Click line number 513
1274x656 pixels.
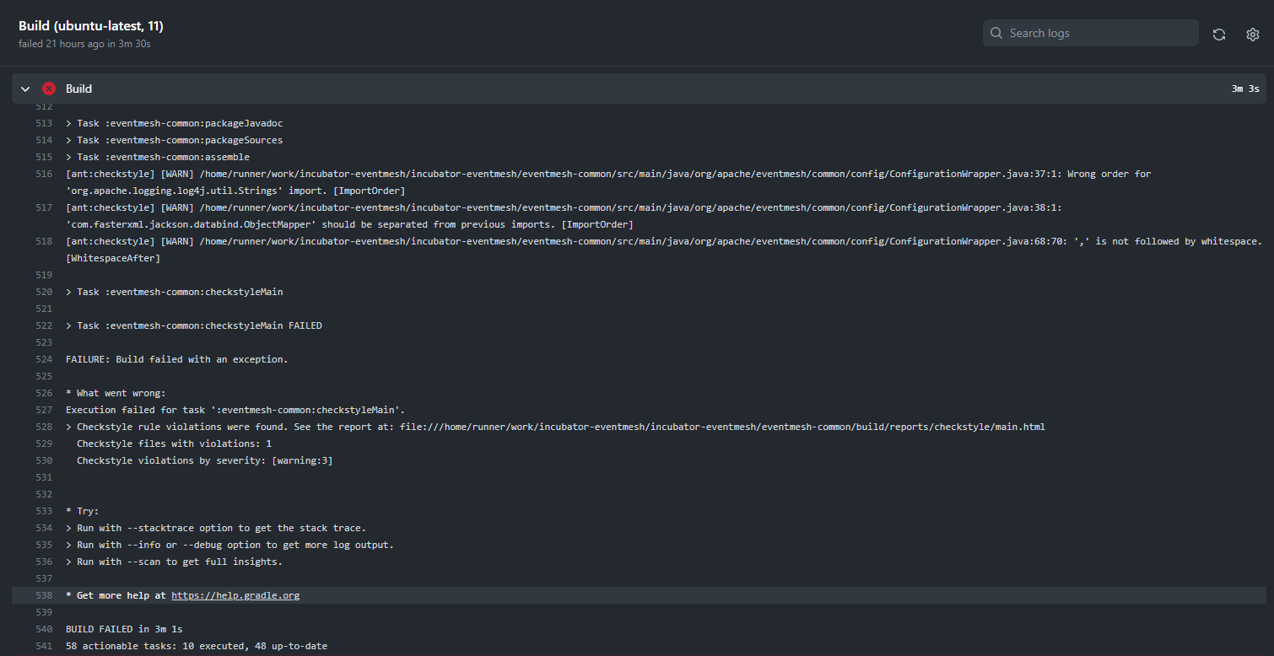pyautogui.click(x=44, y=123)
